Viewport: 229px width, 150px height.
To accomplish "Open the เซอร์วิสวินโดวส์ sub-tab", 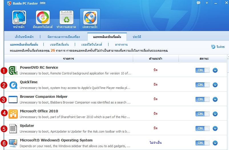I will [x=92, y=44].
